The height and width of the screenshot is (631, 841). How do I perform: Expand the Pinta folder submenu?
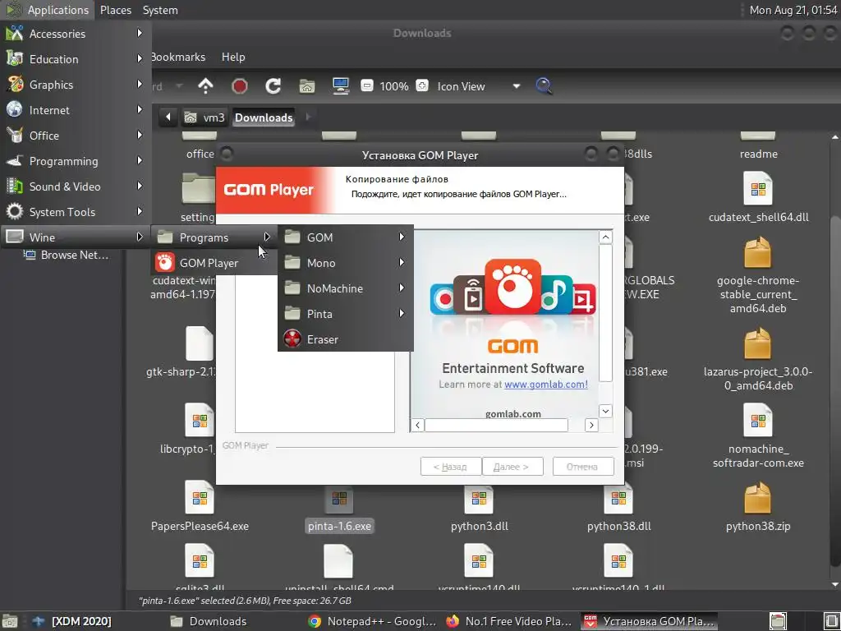click(346, 313)
